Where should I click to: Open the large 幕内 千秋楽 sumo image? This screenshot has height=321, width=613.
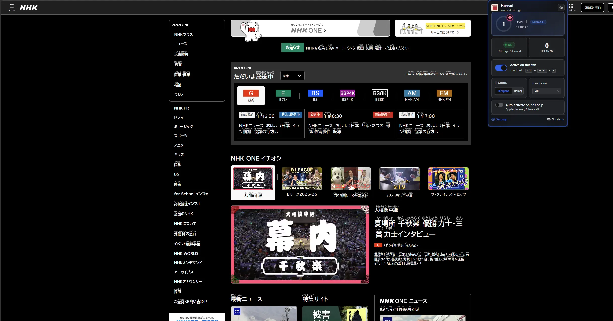pos(300,245)
